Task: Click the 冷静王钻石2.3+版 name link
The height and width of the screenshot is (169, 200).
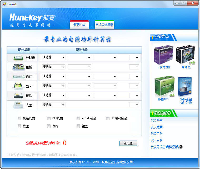Action: click(186, 101)
